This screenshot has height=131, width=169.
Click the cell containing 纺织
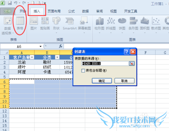click(x=47, y=67)
